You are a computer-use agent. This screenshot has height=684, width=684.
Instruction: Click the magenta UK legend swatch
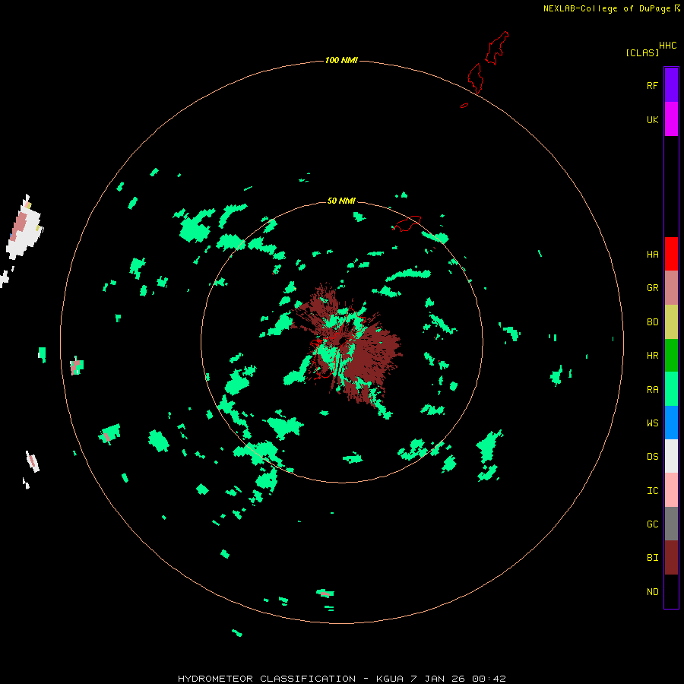(x=671, y=119)
